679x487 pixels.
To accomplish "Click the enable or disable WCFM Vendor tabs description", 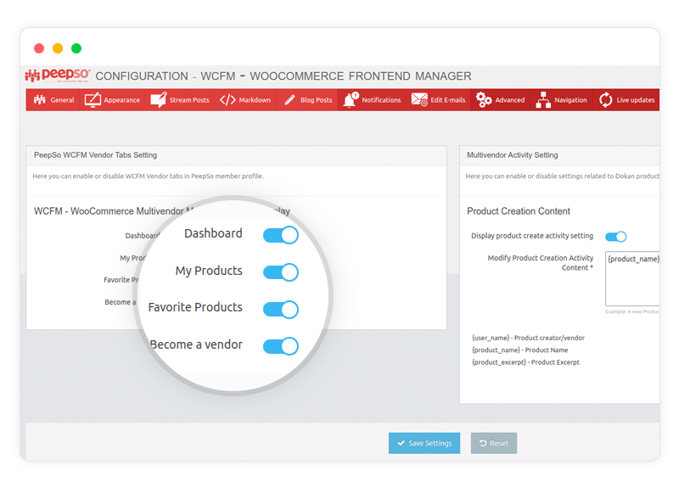I will pos(148,176).
